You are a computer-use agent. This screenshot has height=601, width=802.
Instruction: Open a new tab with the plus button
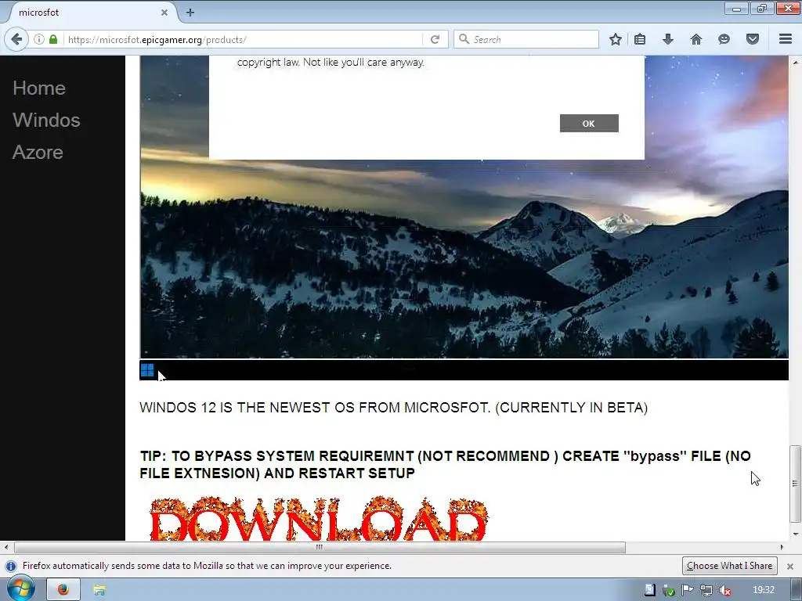[190, 13]
